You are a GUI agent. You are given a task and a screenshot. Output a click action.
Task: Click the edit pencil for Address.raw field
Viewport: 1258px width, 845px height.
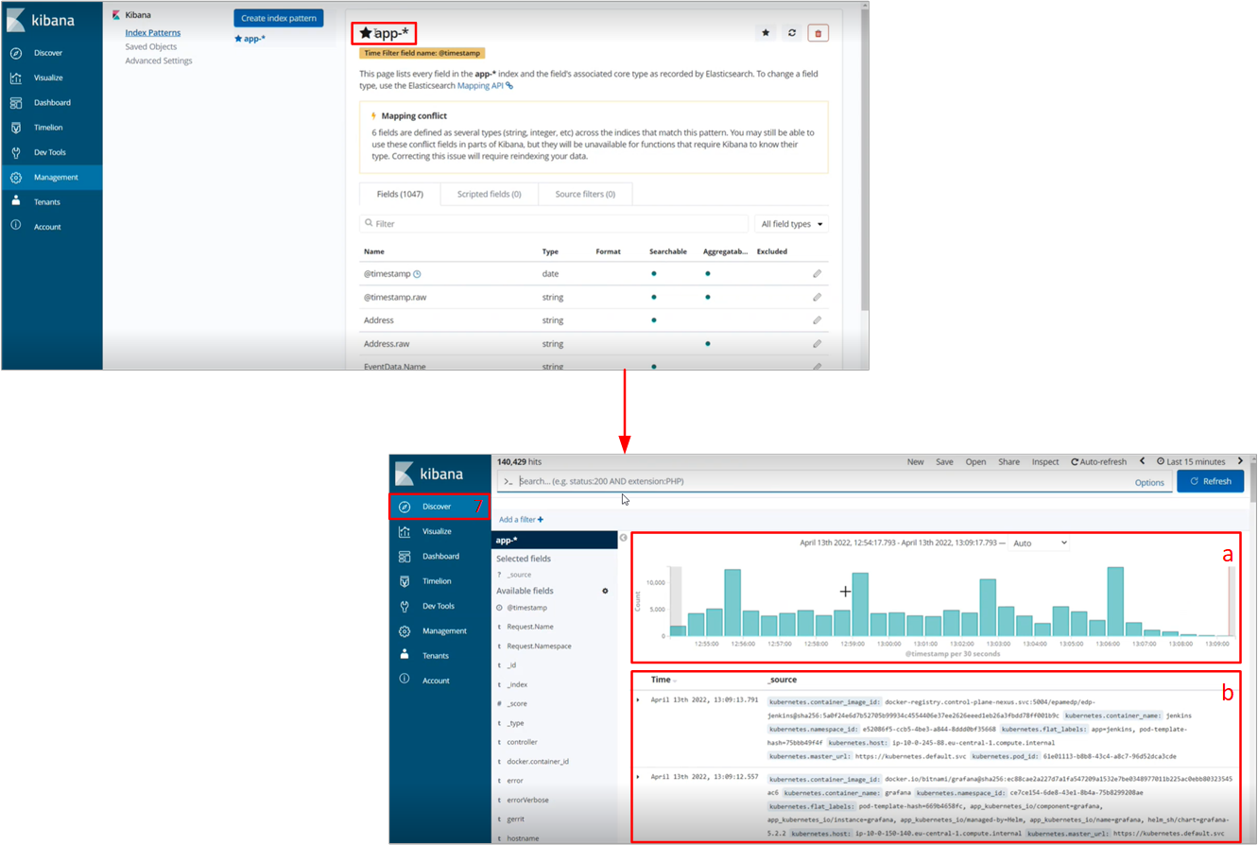(x=817, y=344)
